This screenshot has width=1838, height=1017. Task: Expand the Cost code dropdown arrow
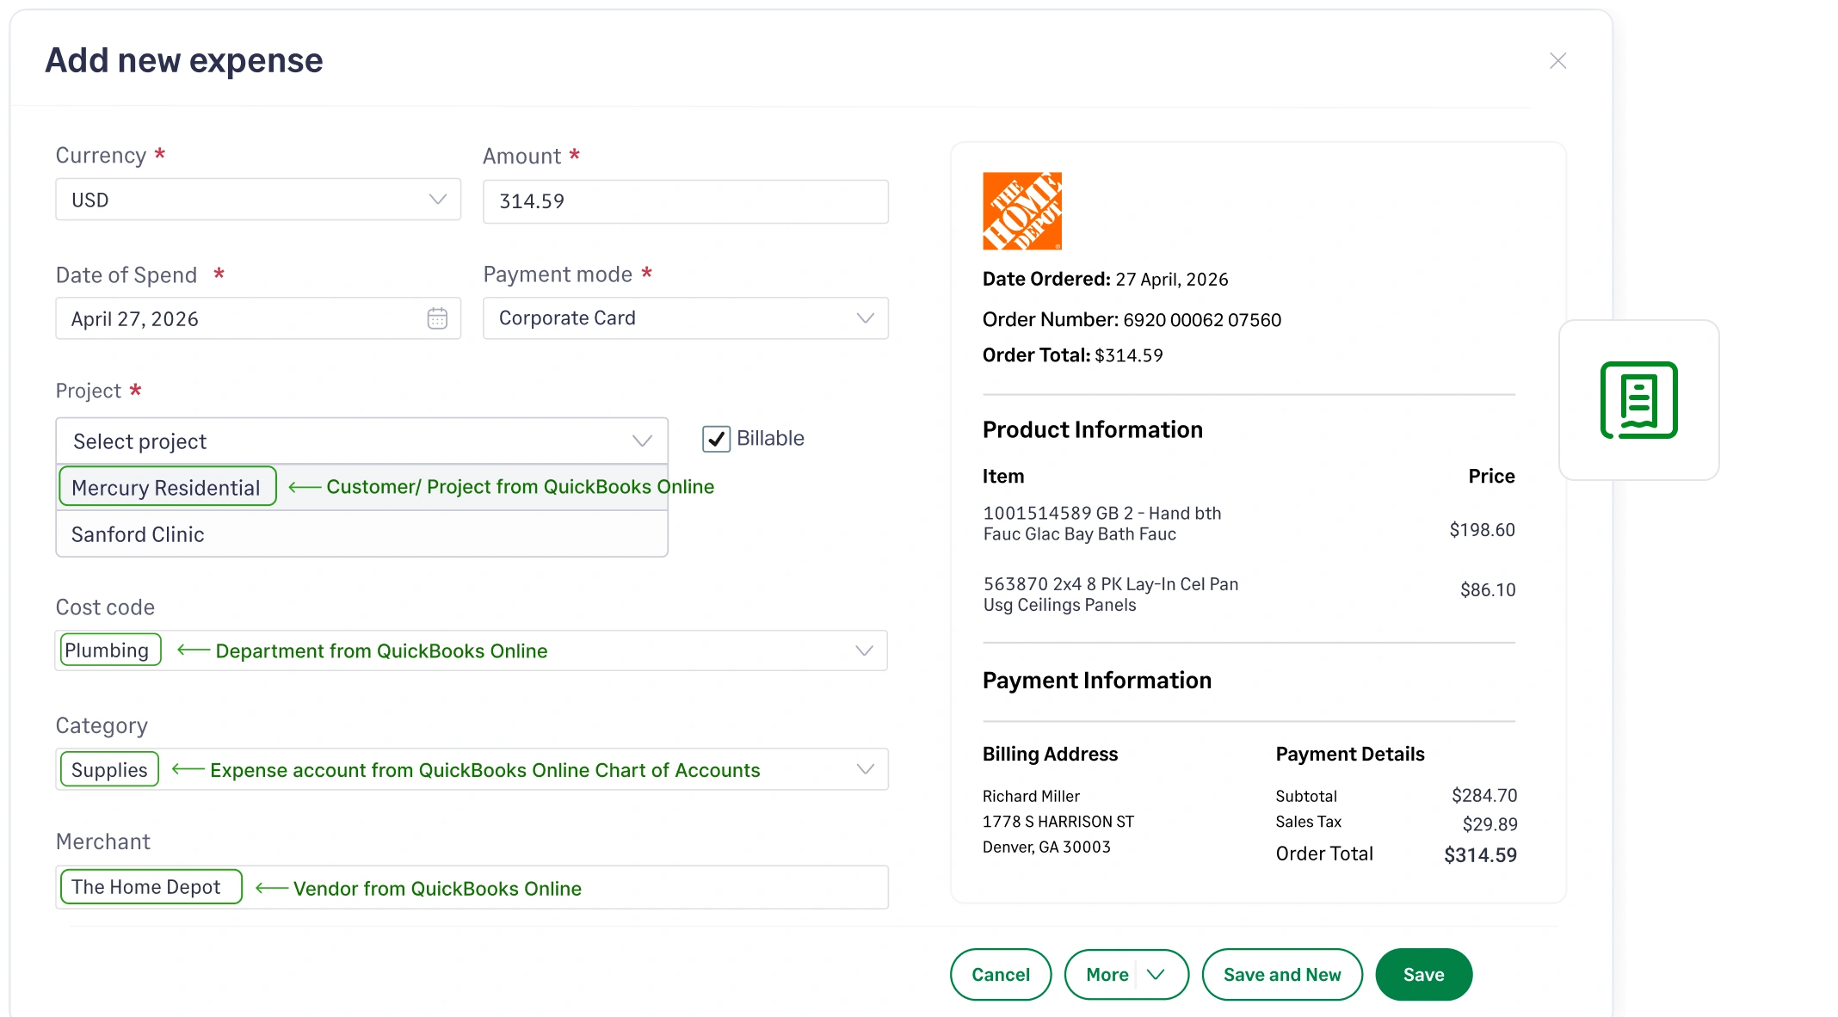[864, 650]
